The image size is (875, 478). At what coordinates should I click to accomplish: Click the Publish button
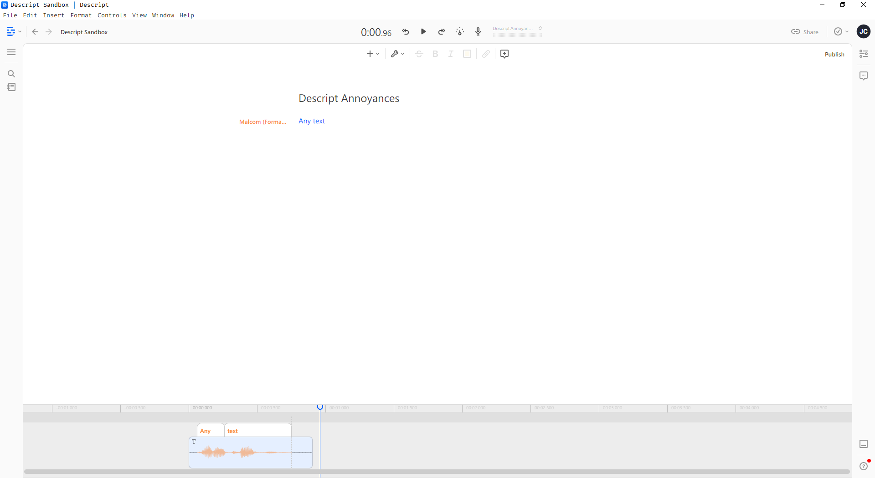[x=834, y=54]
